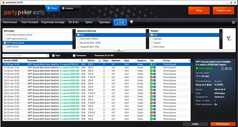Viewport: 238px width, 127px height.
Task: Check WPT Montreal Online category
Action: pyautogui.click(x=5, y=39)
